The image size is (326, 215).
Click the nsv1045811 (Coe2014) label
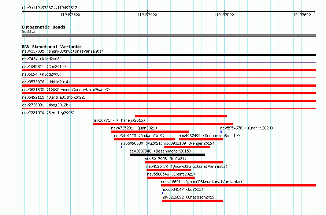click(x=44, y=67)
